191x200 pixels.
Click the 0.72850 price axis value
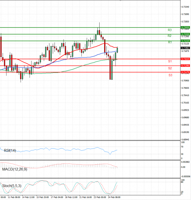pyautogui.click(x=185, y=22)
